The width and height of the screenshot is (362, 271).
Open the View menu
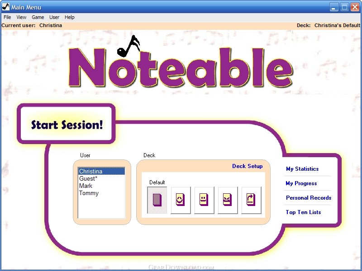point(21,17)
